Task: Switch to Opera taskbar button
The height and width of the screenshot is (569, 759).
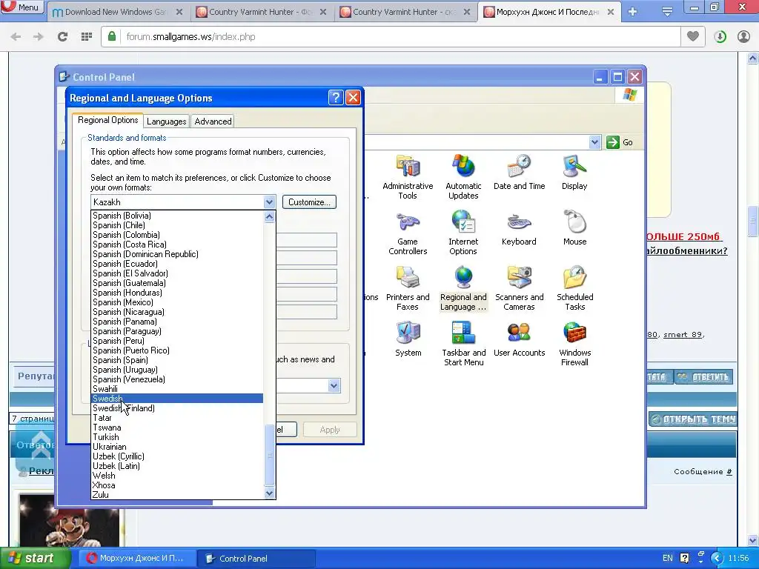Action: coord(136,559)
